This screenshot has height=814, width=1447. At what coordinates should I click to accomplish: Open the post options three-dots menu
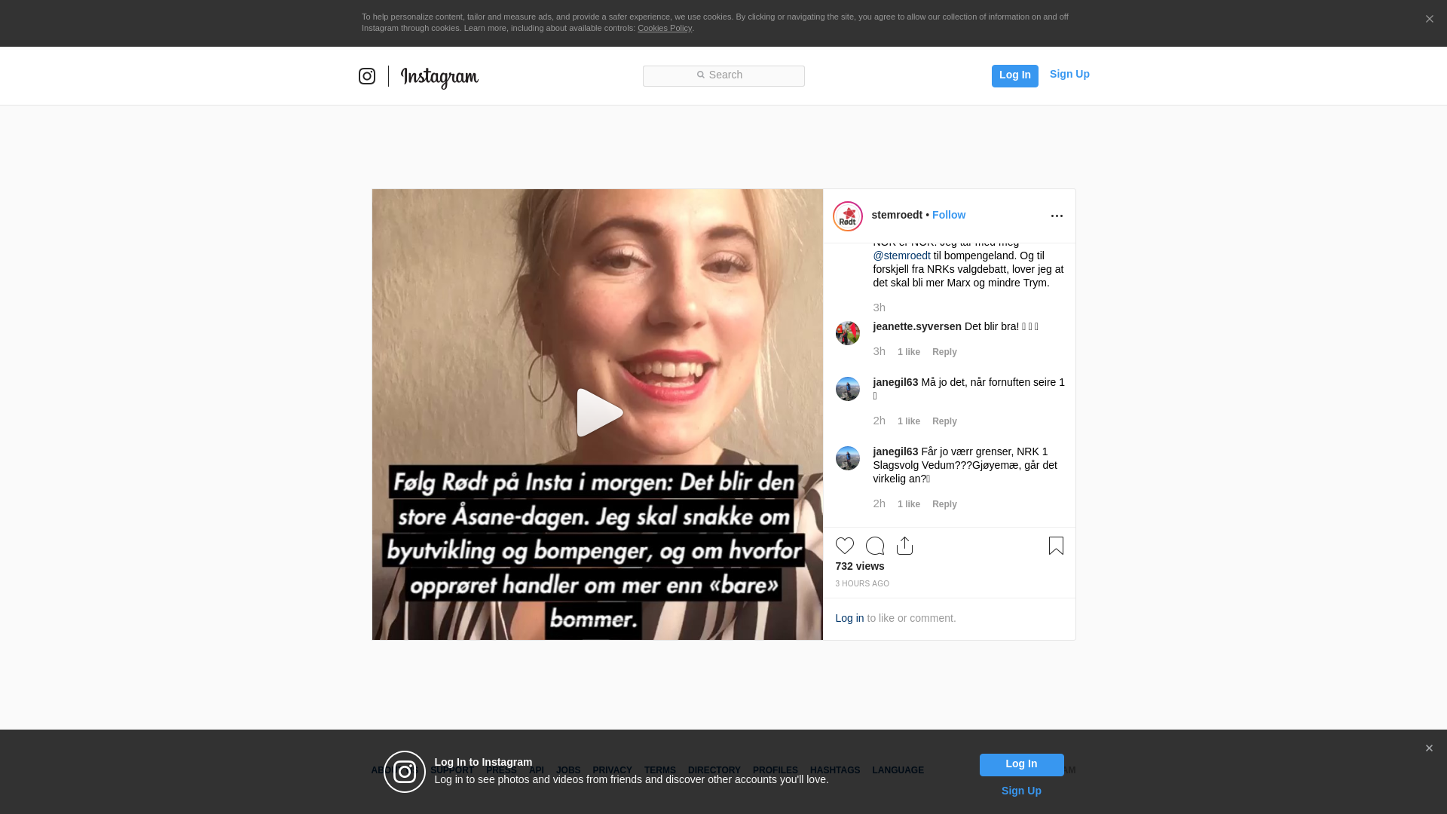click(x=1057, y=216)
